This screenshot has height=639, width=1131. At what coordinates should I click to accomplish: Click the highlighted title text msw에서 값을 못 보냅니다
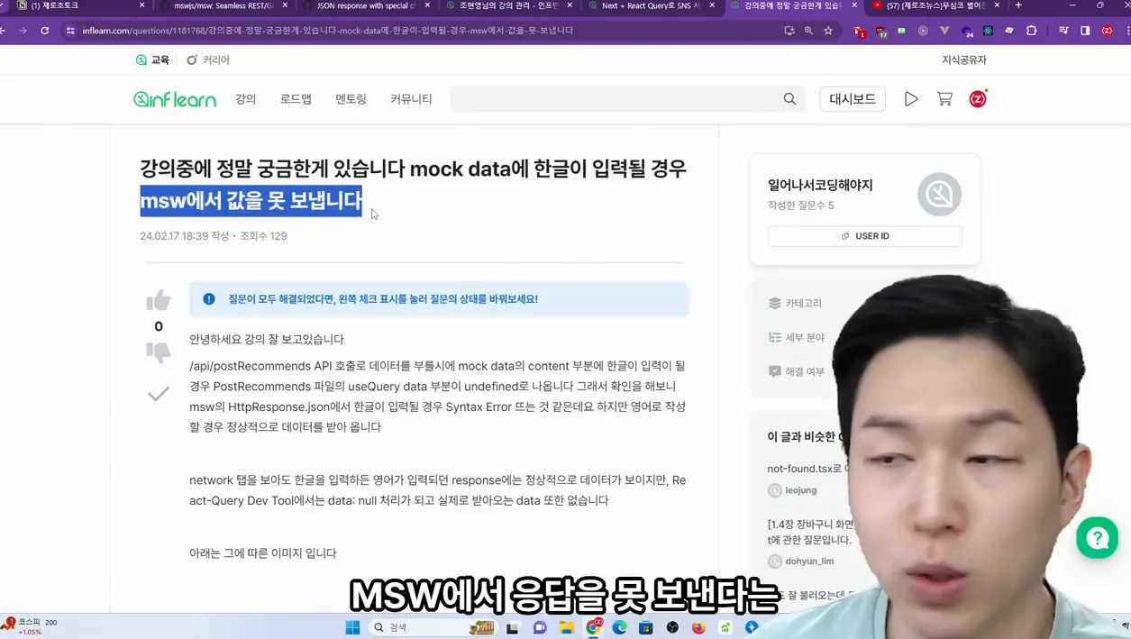pos(251,201)
